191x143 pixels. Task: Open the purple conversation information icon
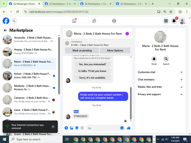[x=127, y=34]
